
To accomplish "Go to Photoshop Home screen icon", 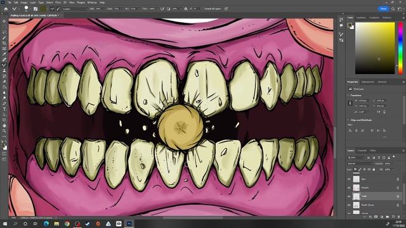I will click(6, 9).
